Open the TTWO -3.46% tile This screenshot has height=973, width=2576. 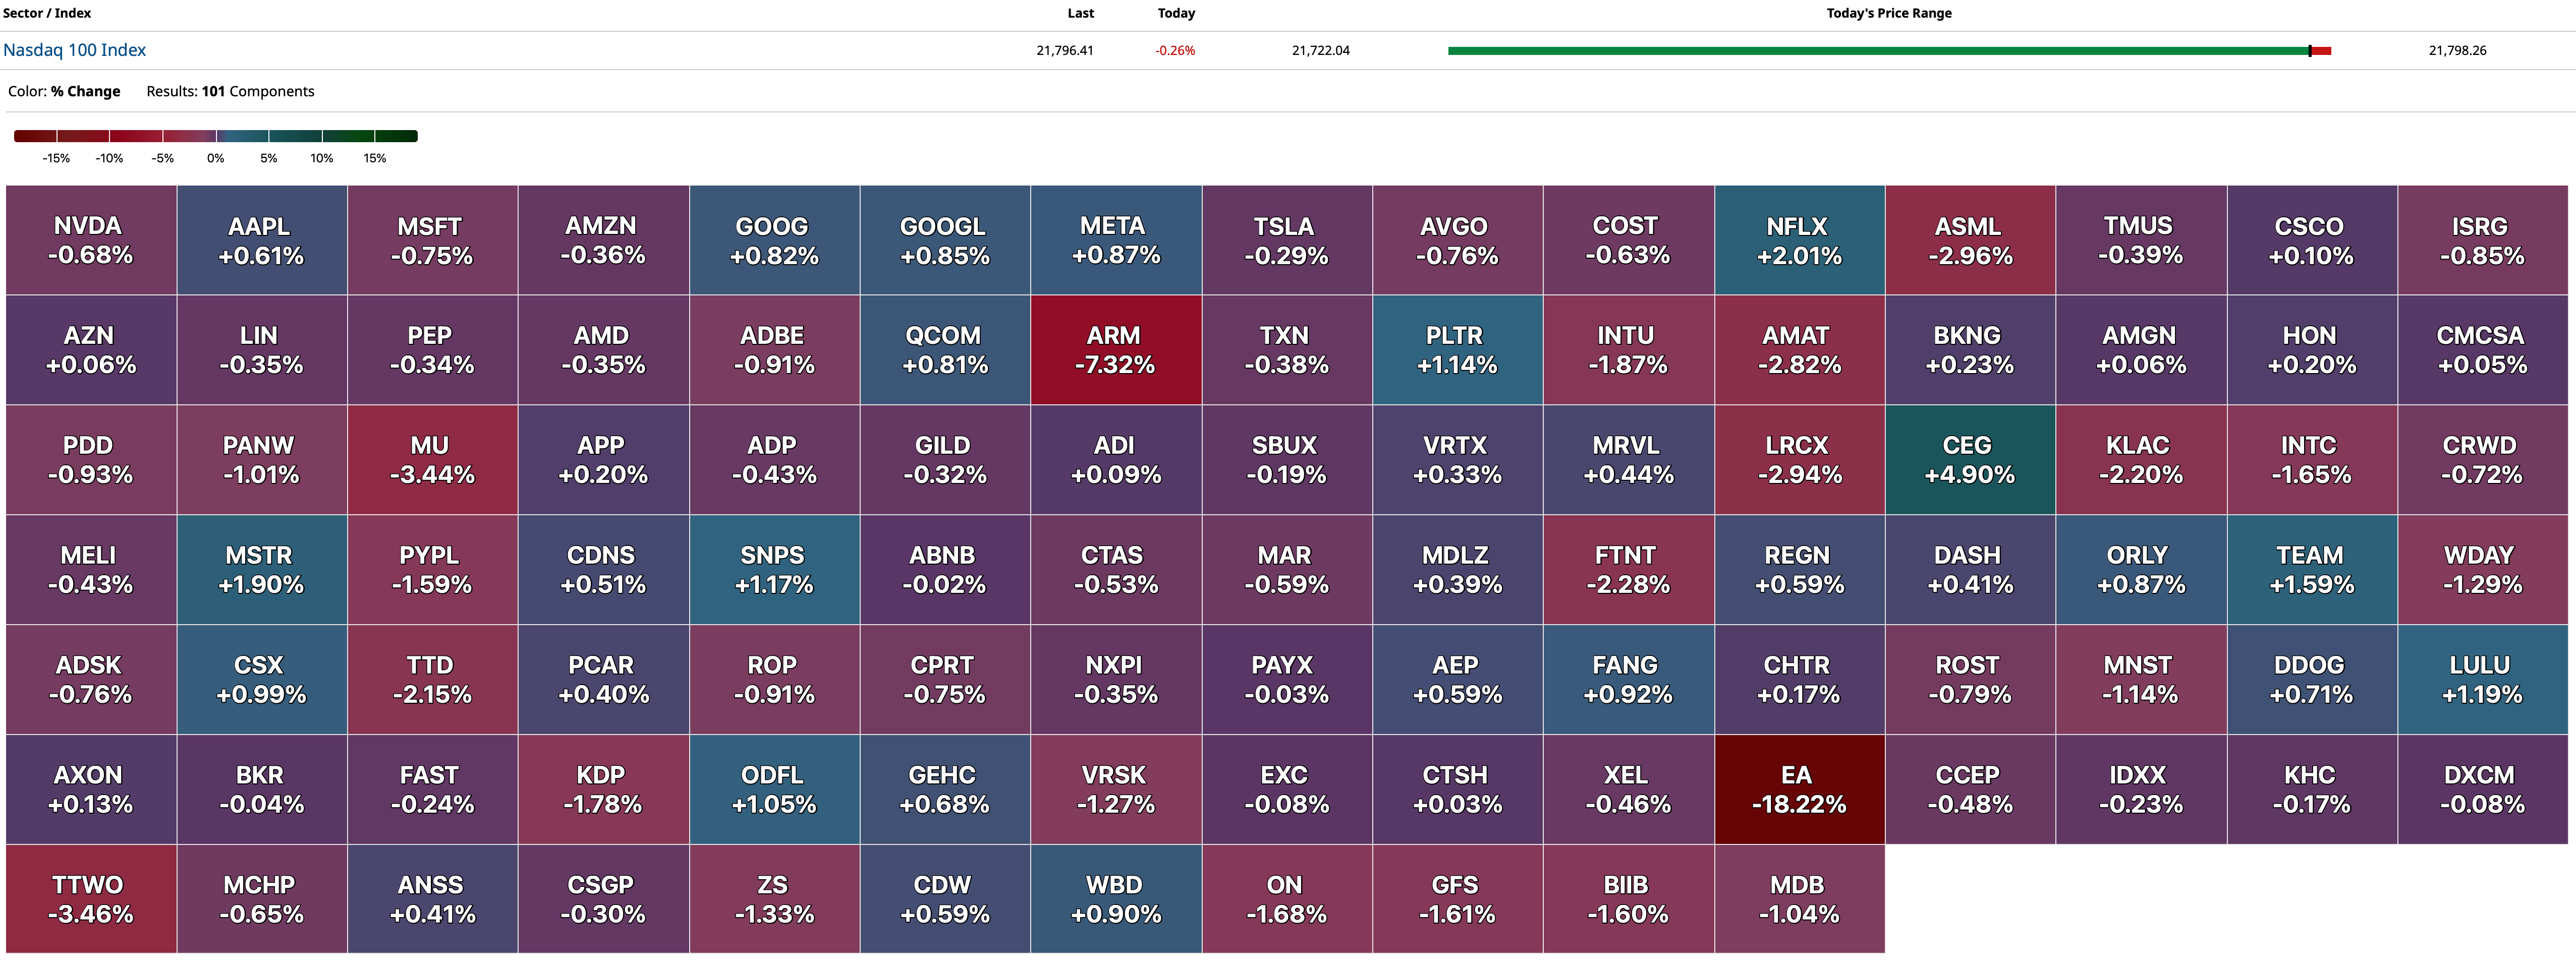click(91, 899)
